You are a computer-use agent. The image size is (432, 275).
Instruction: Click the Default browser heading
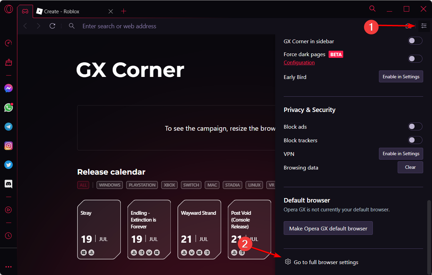point(307,200)
